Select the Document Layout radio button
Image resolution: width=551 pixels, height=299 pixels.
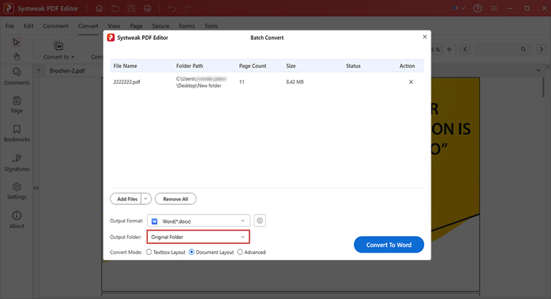191,252
